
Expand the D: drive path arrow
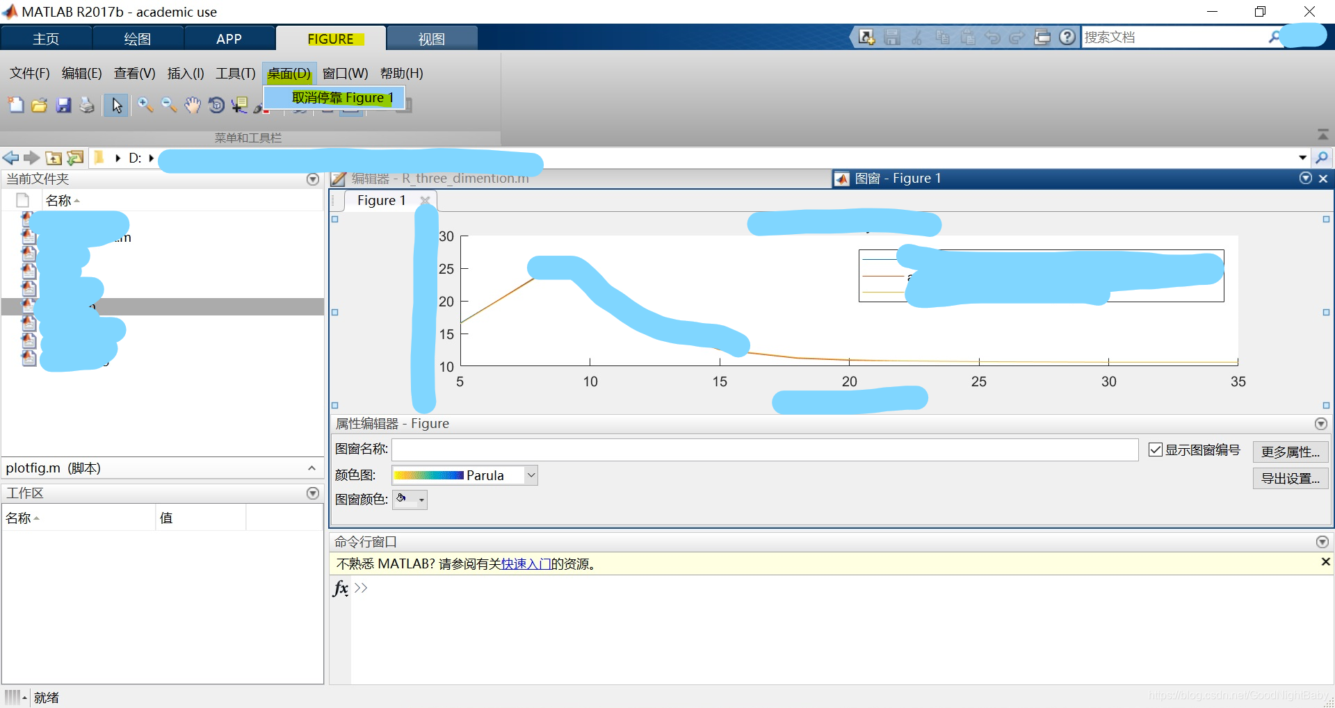[151, 158]
